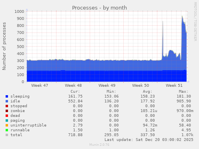Click total average value 337.50

tap(148, 135)
